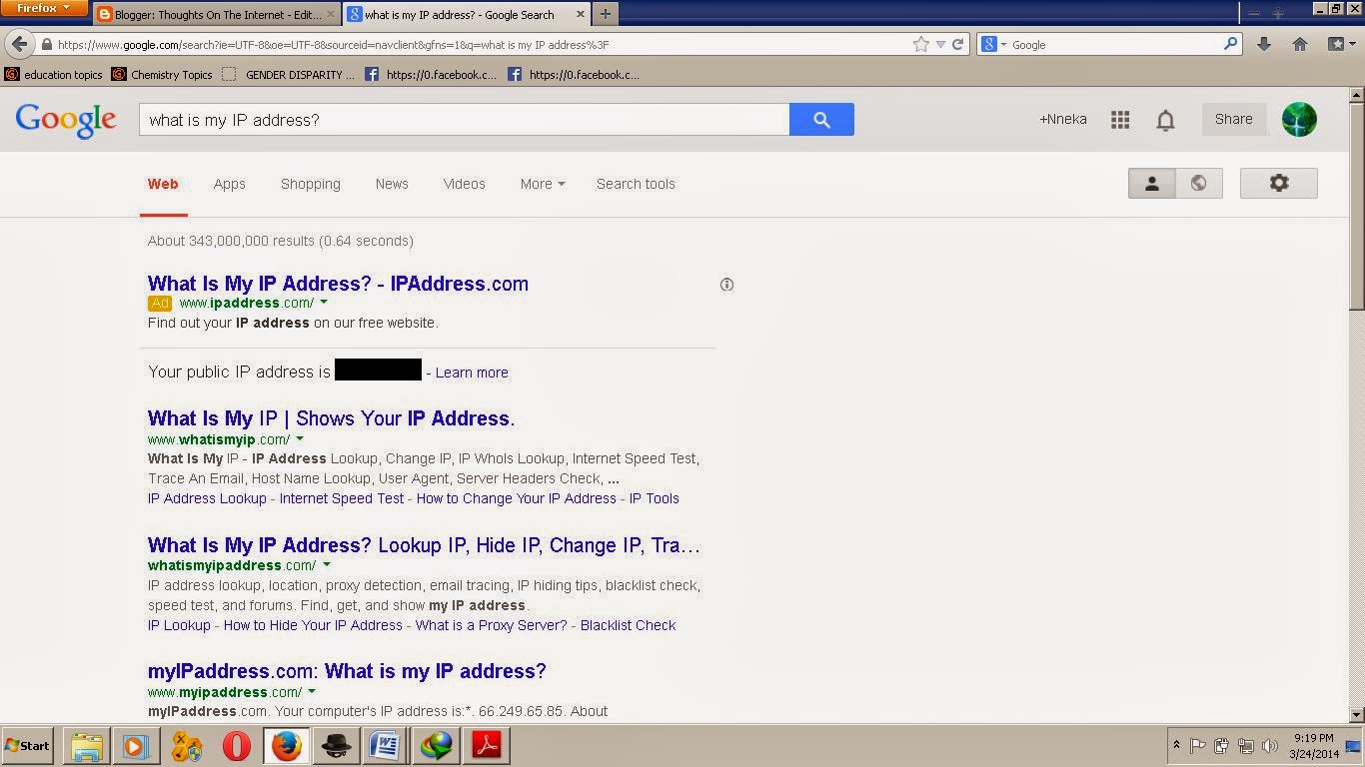Open a new tab with the plus button

605,14
